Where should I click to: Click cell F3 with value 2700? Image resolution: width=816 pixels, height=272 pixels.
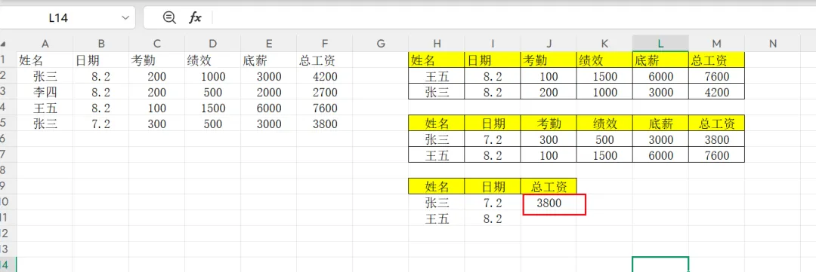[325, 93]
